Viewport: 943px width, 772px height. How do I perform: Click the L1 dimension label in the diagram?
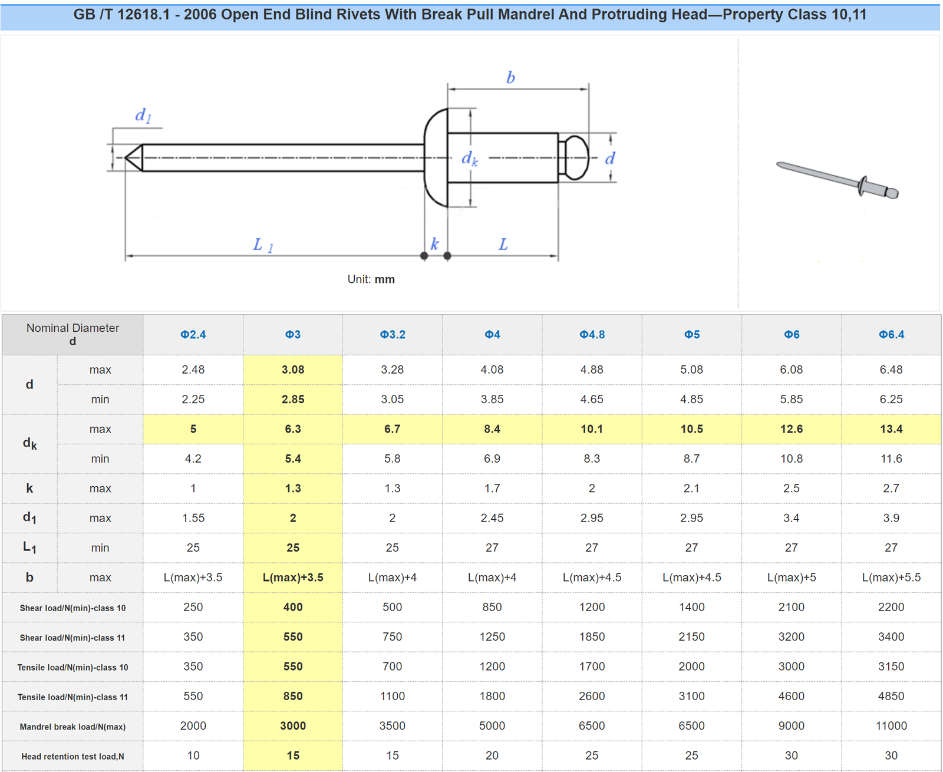pyautogui.click(x=262, y=245)
